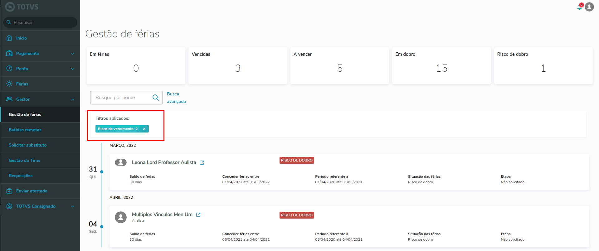This screenshot has height=251, width=599.
Task: Open Requisições submenu
Action: (40, 176)
